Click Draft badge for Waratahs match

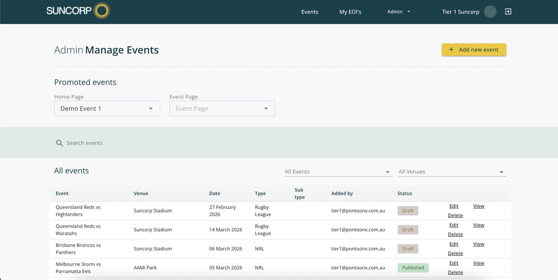click(408, 230)
